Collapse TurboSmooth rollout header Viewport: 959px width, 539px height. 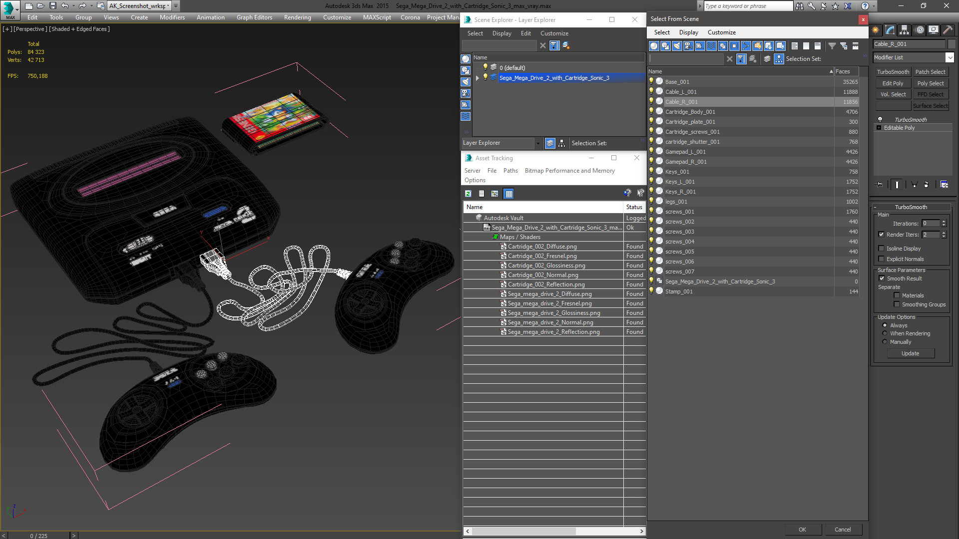[x=911, y=207]
